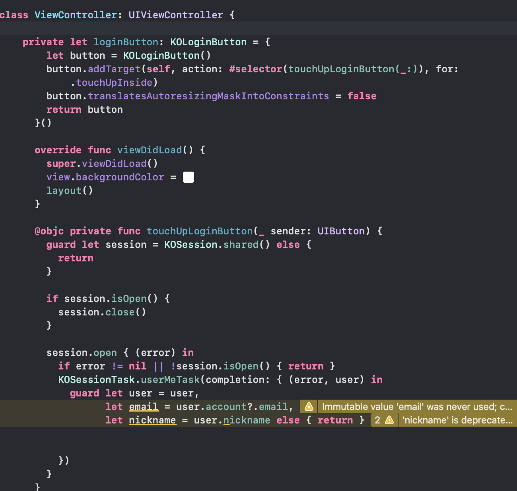This screenshot has height=491, width=517.
Task: Click the highlighted empty line under class declaration
Action: (x=258, y=28)
